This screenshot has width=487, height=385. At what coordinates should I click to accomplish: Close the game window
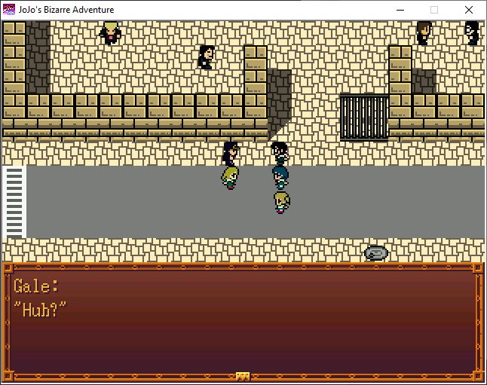tap(469, 10)
